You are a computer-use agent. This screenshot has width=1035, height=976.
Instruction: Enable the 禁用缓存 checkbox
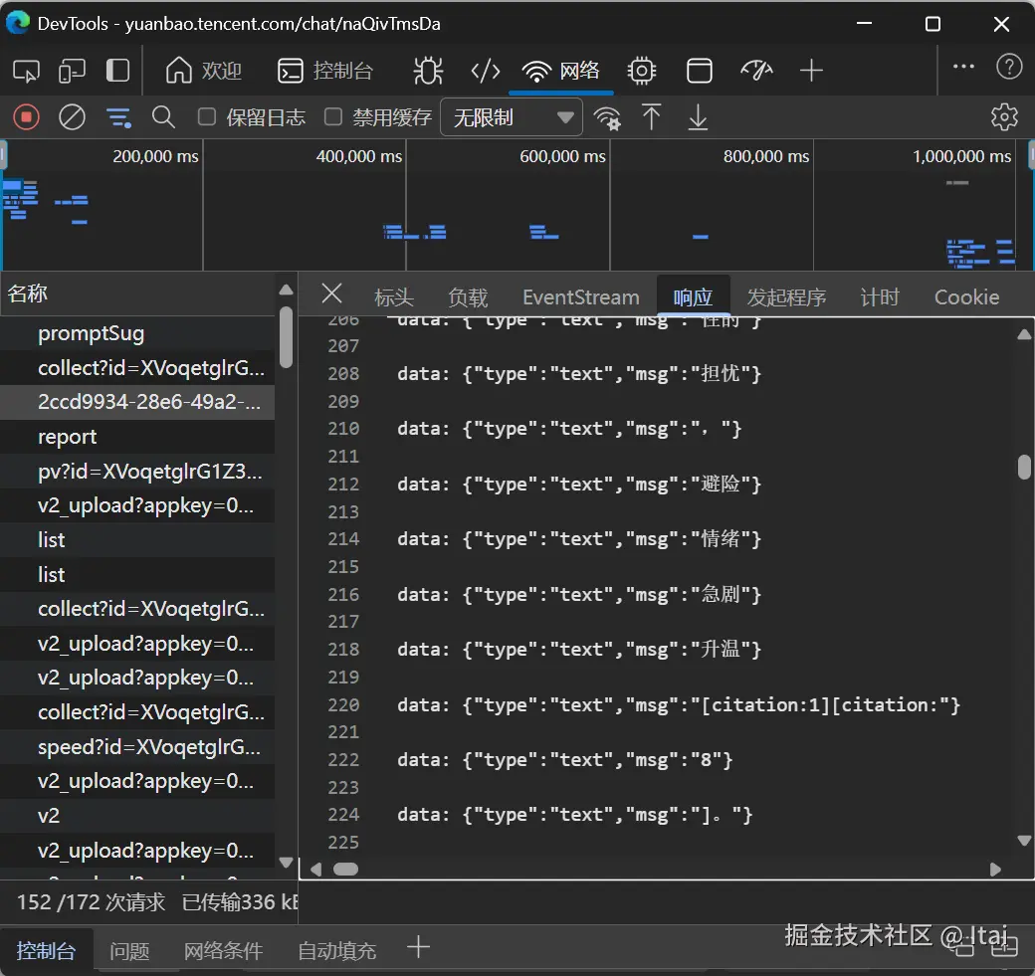(333, 117)
